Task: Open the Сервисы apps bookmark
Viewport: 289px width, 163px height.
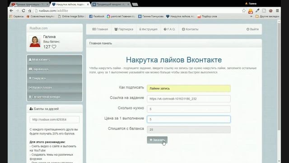Action: 17,16
